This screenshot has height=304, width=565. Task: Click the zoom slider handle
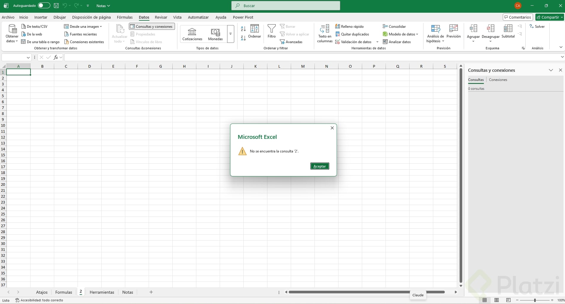[x=535, y=300]
